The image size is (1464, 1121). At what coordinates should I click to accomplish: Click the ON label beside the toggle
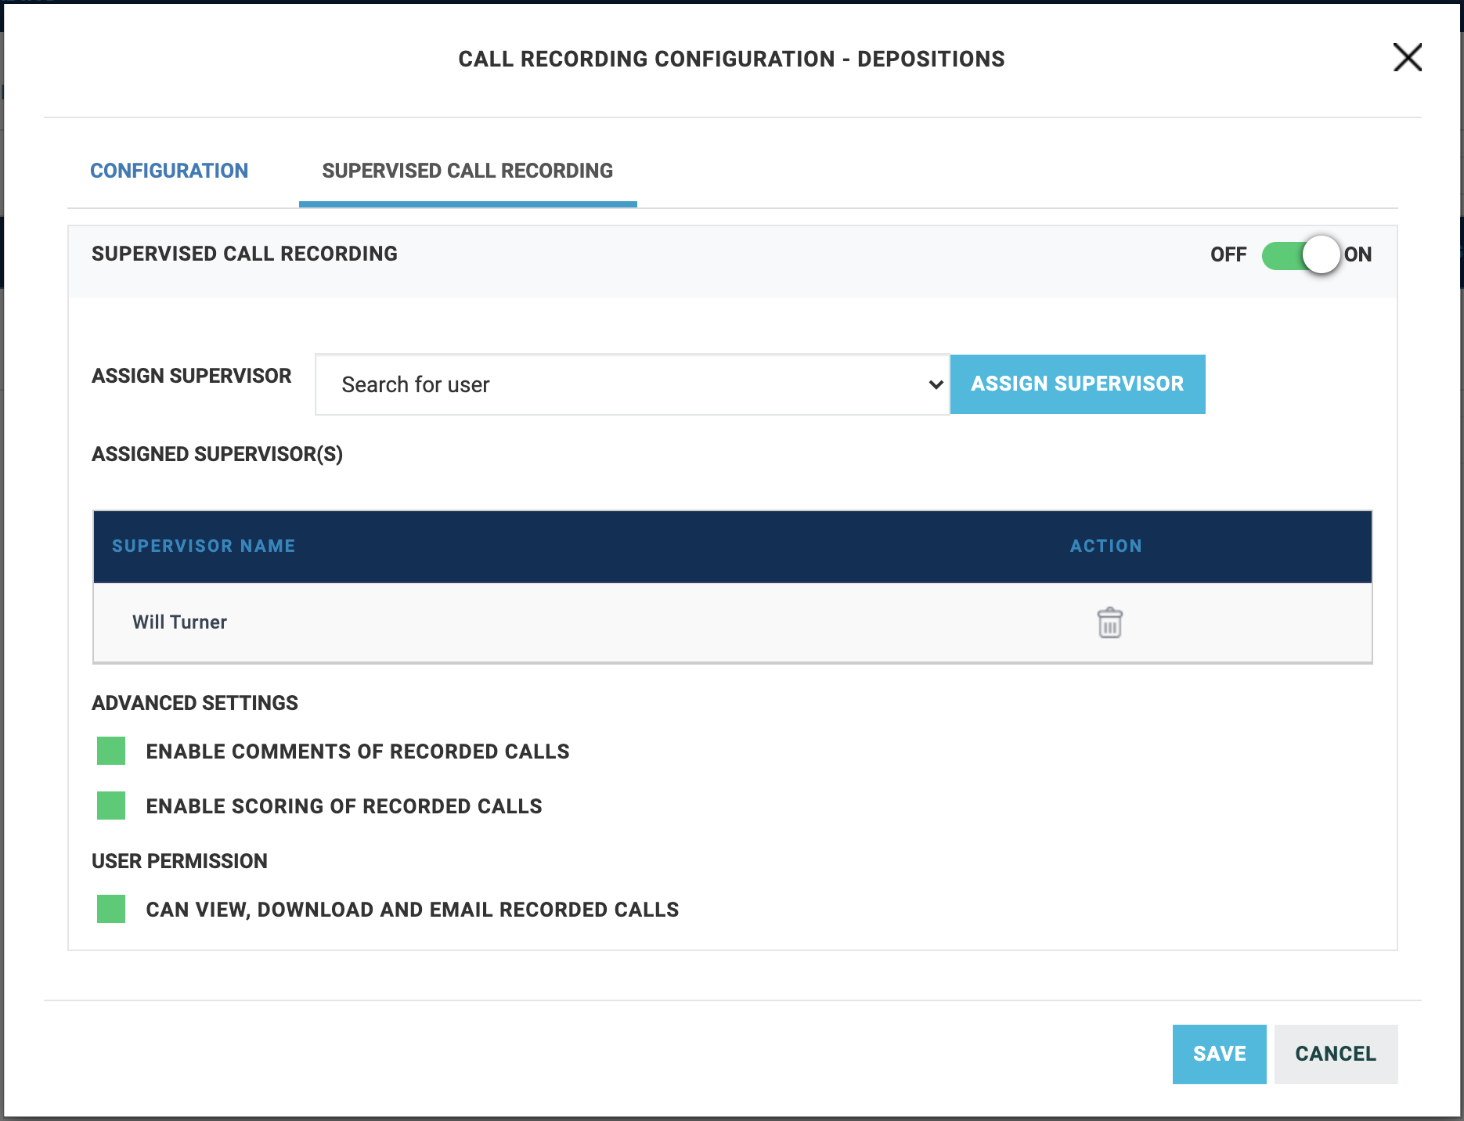(x=1358, y=255)
